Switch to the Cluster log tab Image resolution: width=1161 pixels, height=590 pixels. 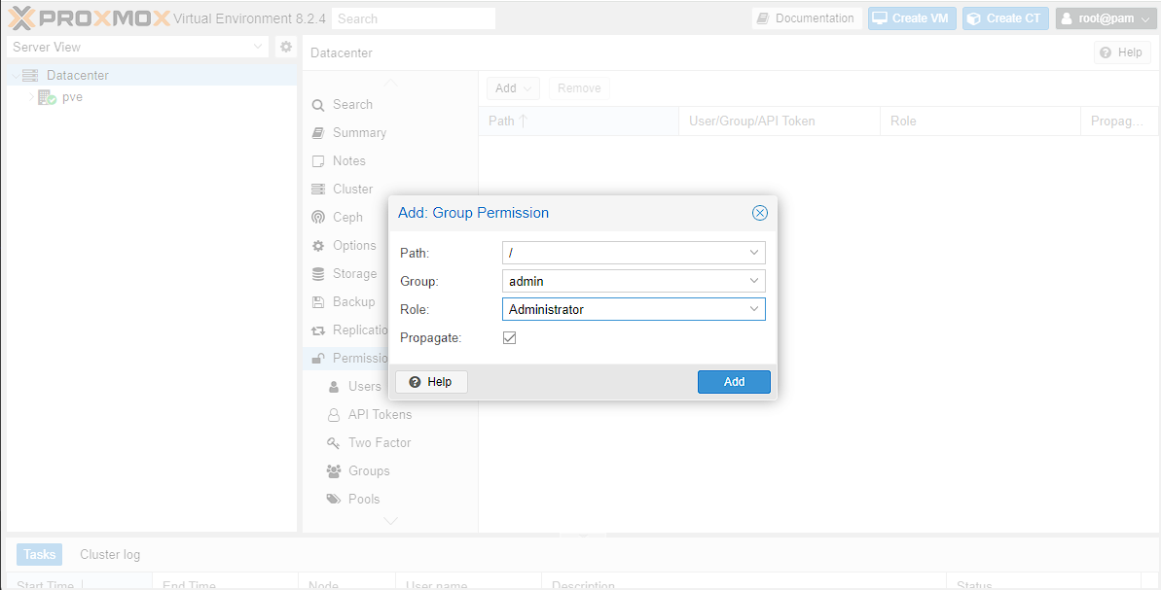coord(109,554)
